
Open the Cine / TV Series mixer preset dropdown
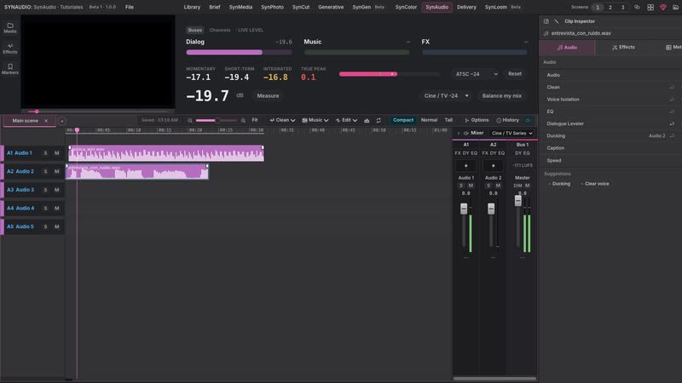pyautogui.click(x=512, y=134)
